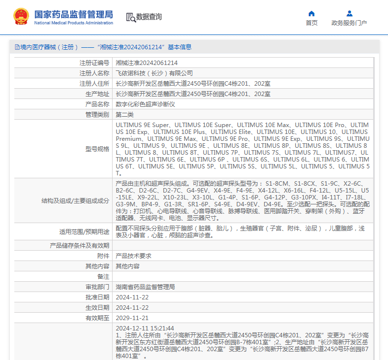The height and width of the screenshot is (360, 388).
Task: Click registration number 湘械注准20242061214 in table
Action: tap(147, 63)
